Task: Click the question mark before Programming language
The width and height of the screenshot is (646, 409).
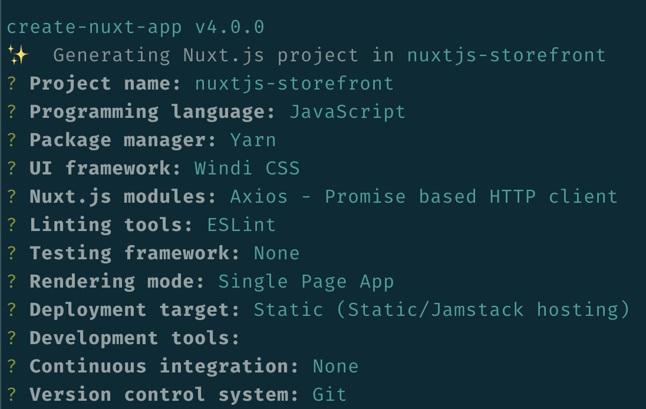Action: [x=11, y=111]
